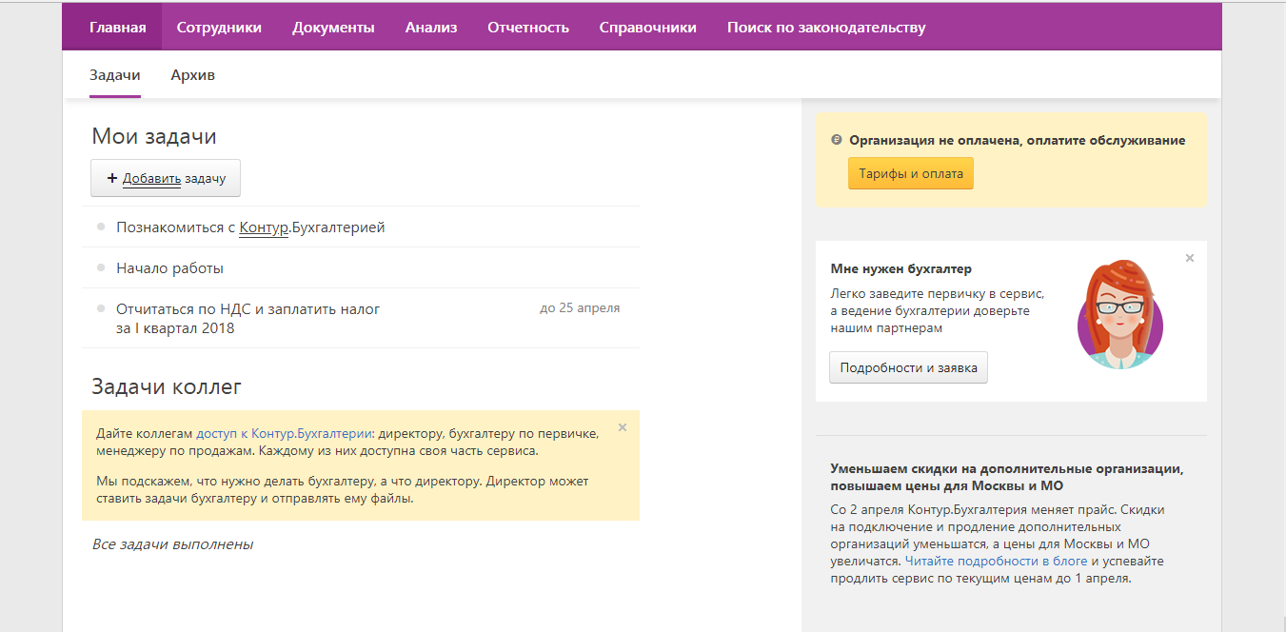1286x632 pixels.
Task: Open the 'Справочники' menu
Action: [x=648, y=28]
